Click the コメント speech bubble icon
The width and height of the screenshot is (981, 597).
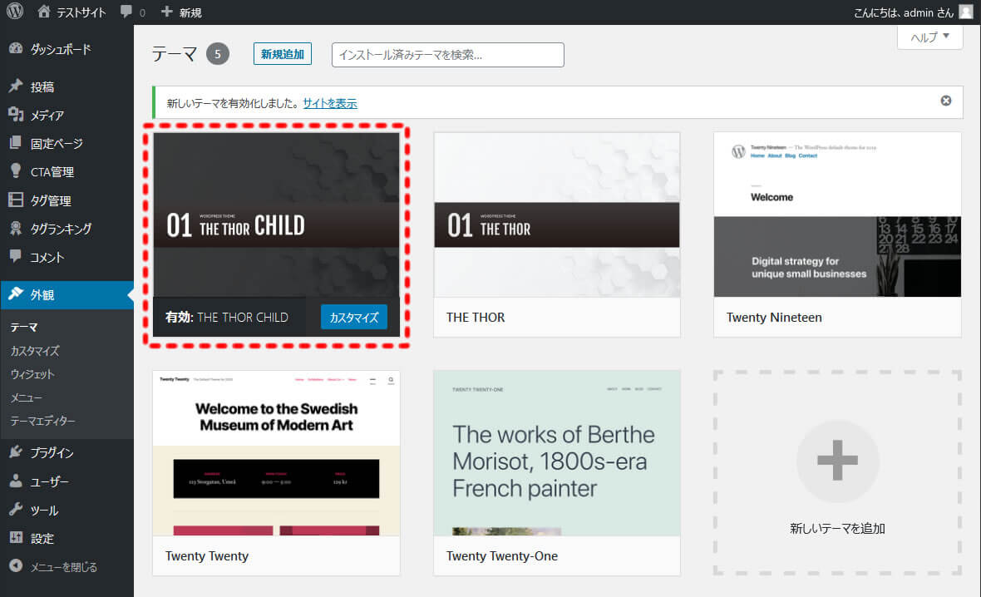click(16, 256)
